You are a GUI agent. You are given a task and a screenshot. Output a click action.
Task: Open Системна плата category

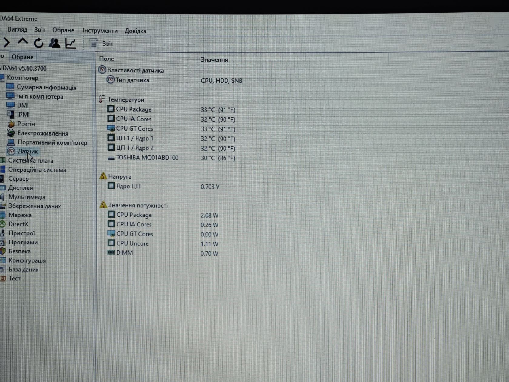coord(27,161)
